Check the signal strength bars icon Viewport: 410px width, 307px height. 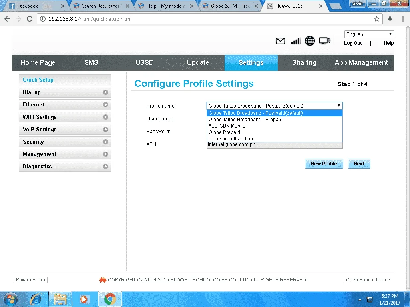(296, 41)
